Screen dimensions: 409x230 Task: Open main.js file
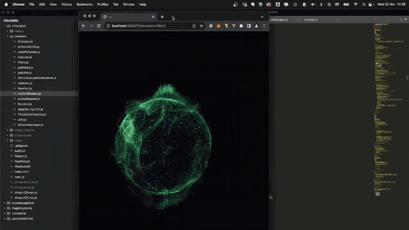point(19,177)
